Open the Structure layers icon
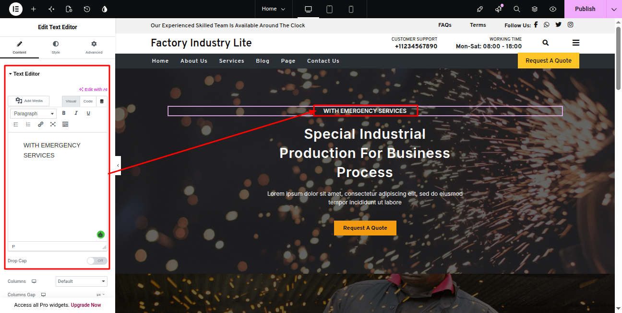This screenshot has height=313, width=622. pos(535,9)
